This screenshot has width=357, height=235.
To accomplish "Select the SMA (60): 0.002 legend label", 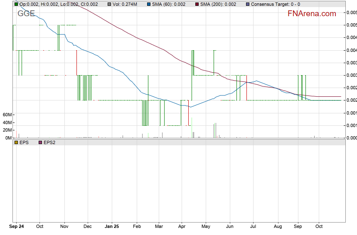I will click(172, 4).
